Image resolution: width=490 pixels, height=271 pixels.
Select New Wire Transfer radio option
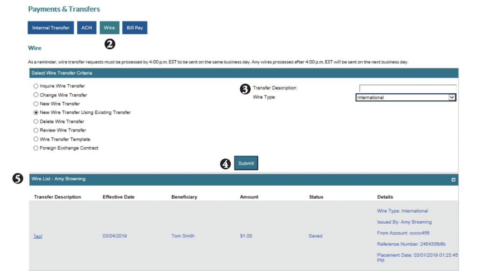(x=35, y=104)
